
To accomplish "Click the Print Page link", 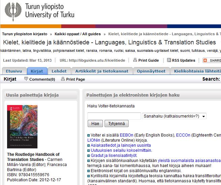I will pos(76,79).
